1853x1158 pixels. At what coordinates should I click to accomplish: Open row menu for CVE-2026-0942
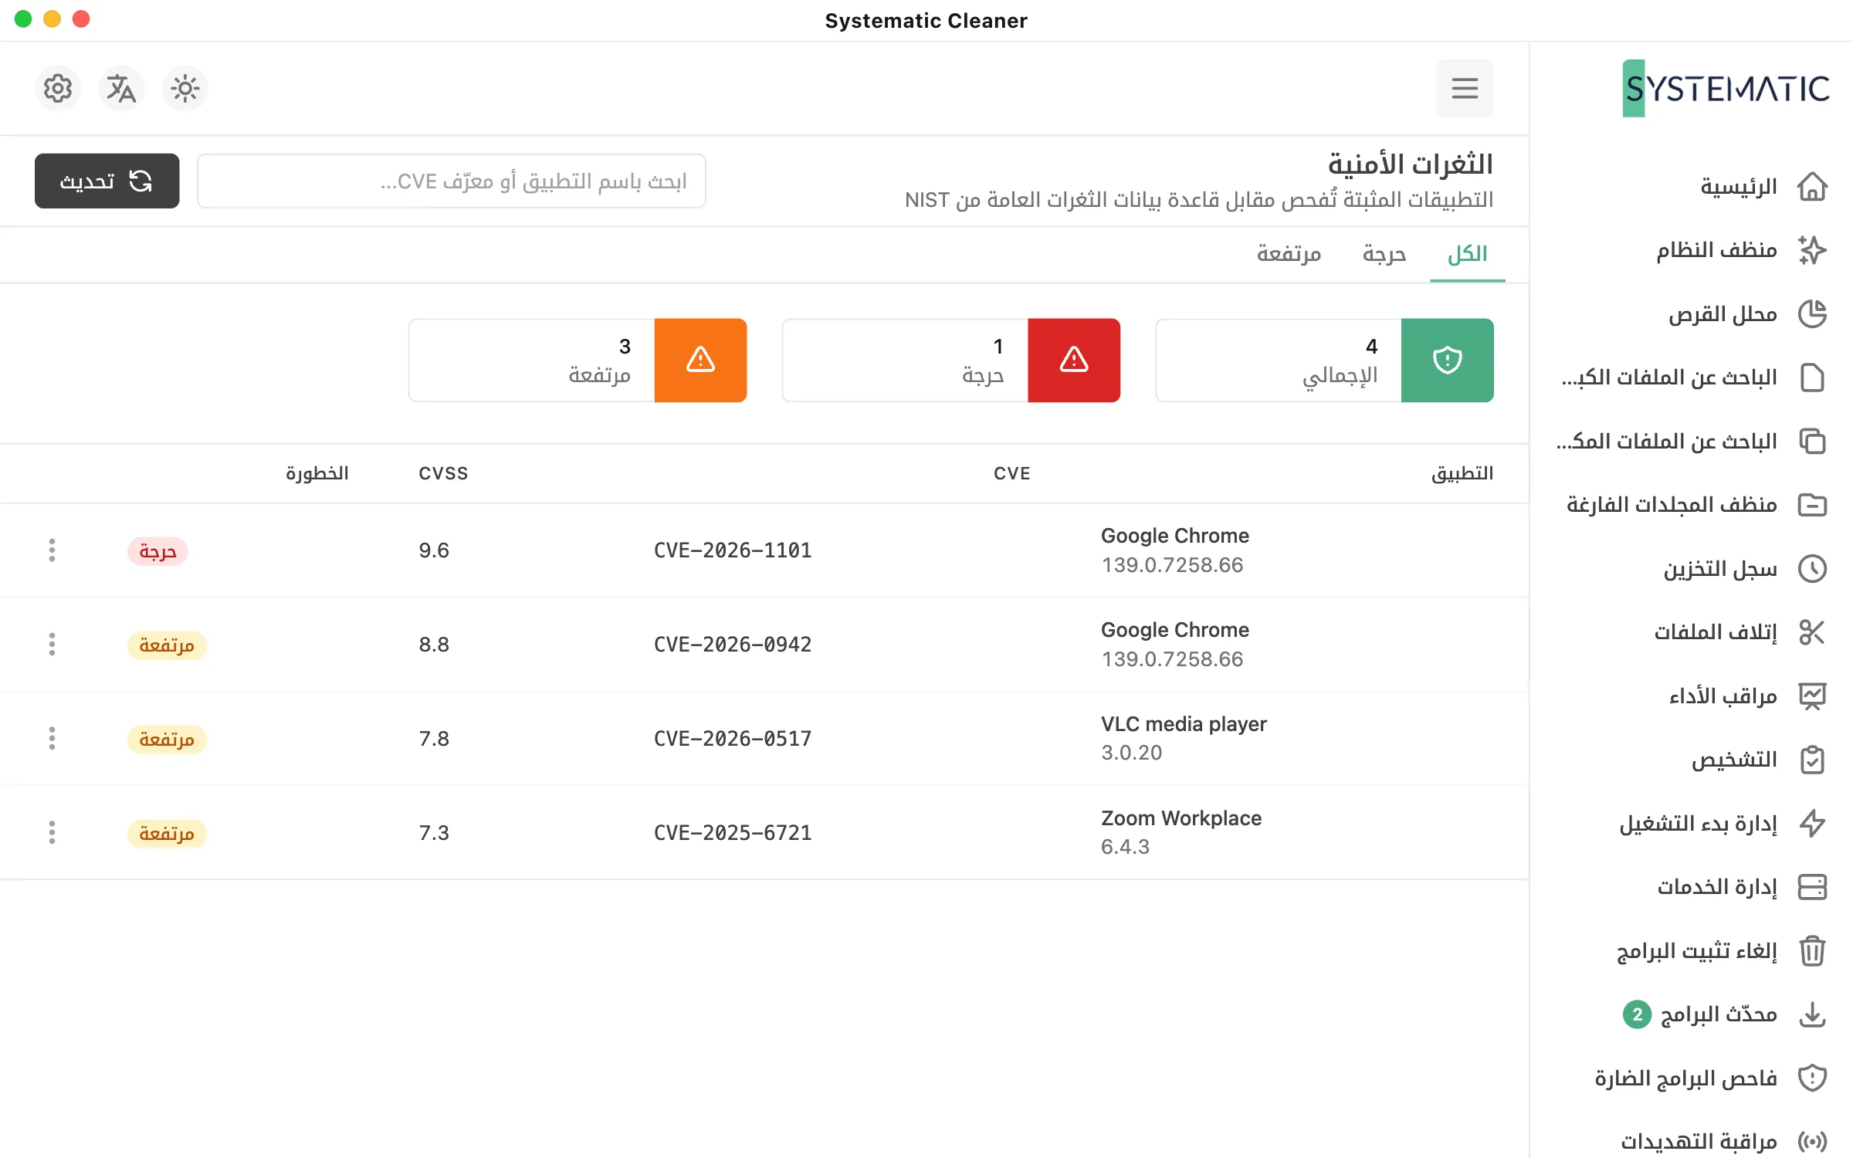(52, 645)
